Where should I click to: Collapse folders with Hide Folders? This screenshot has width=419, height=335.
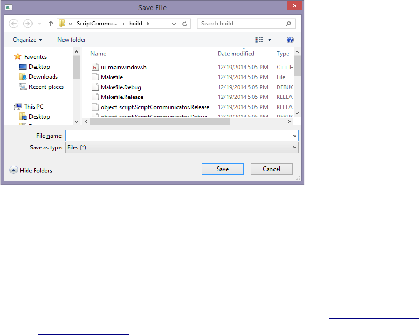31,170
